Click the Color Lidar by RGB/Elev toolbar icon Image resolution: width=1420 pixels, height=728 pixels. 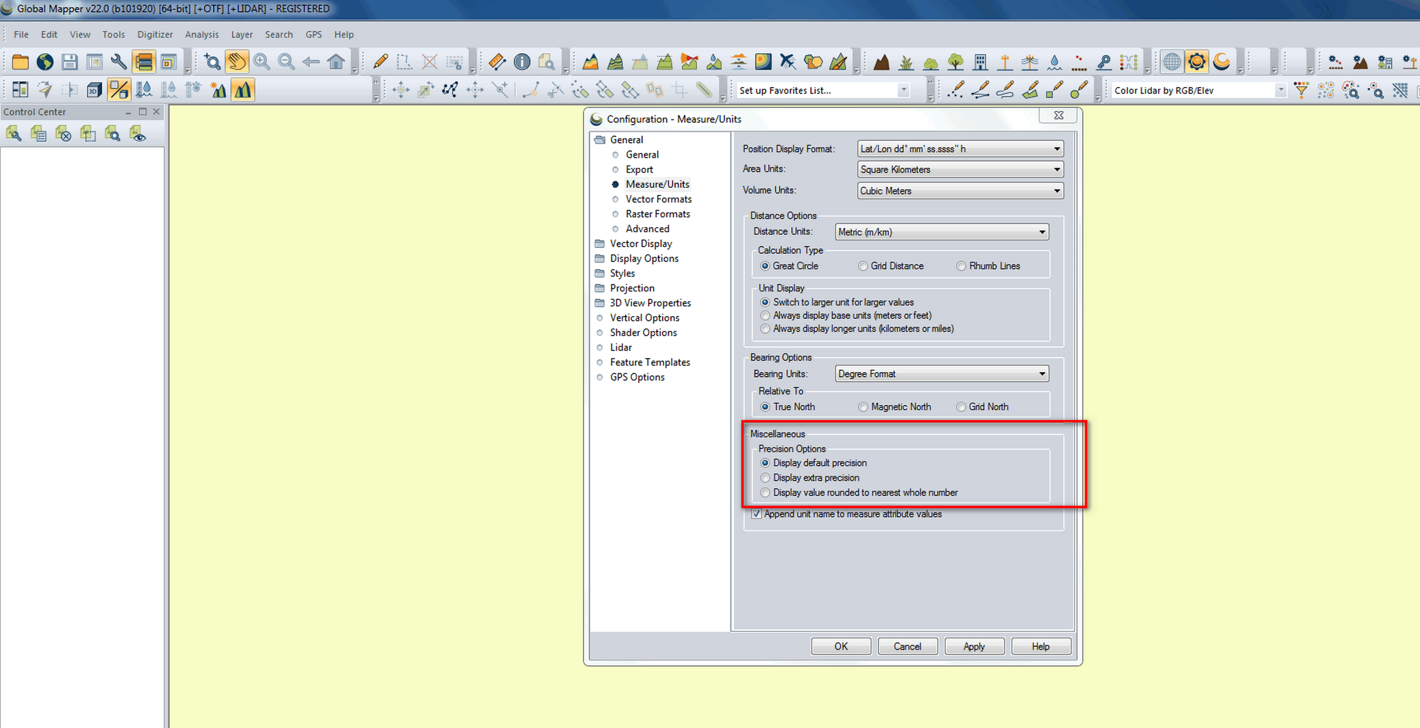[x=1197, y=90]
